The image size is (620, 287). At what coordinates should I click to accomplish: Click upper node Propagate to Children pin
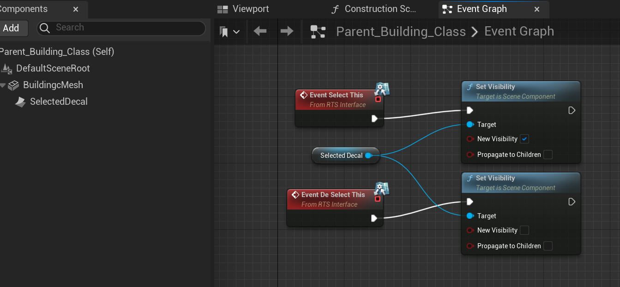(x=470, y=155)
